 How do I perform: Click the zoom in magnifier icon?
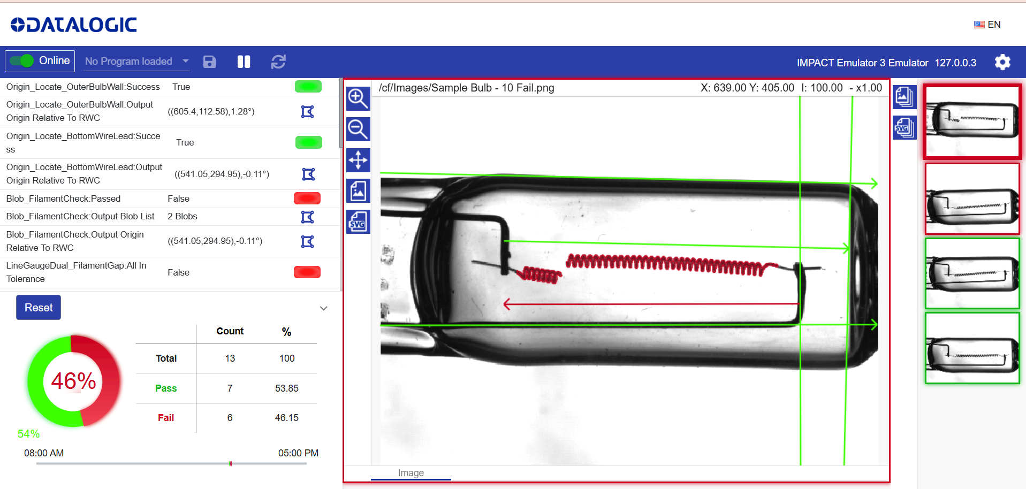tap(358, 98)
